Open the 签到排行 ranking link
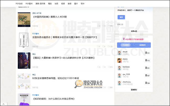 (134, 90)
